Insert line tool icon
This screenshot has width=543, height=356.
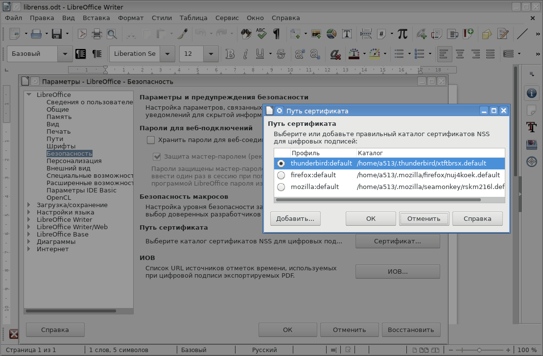[x=522, y=34]
